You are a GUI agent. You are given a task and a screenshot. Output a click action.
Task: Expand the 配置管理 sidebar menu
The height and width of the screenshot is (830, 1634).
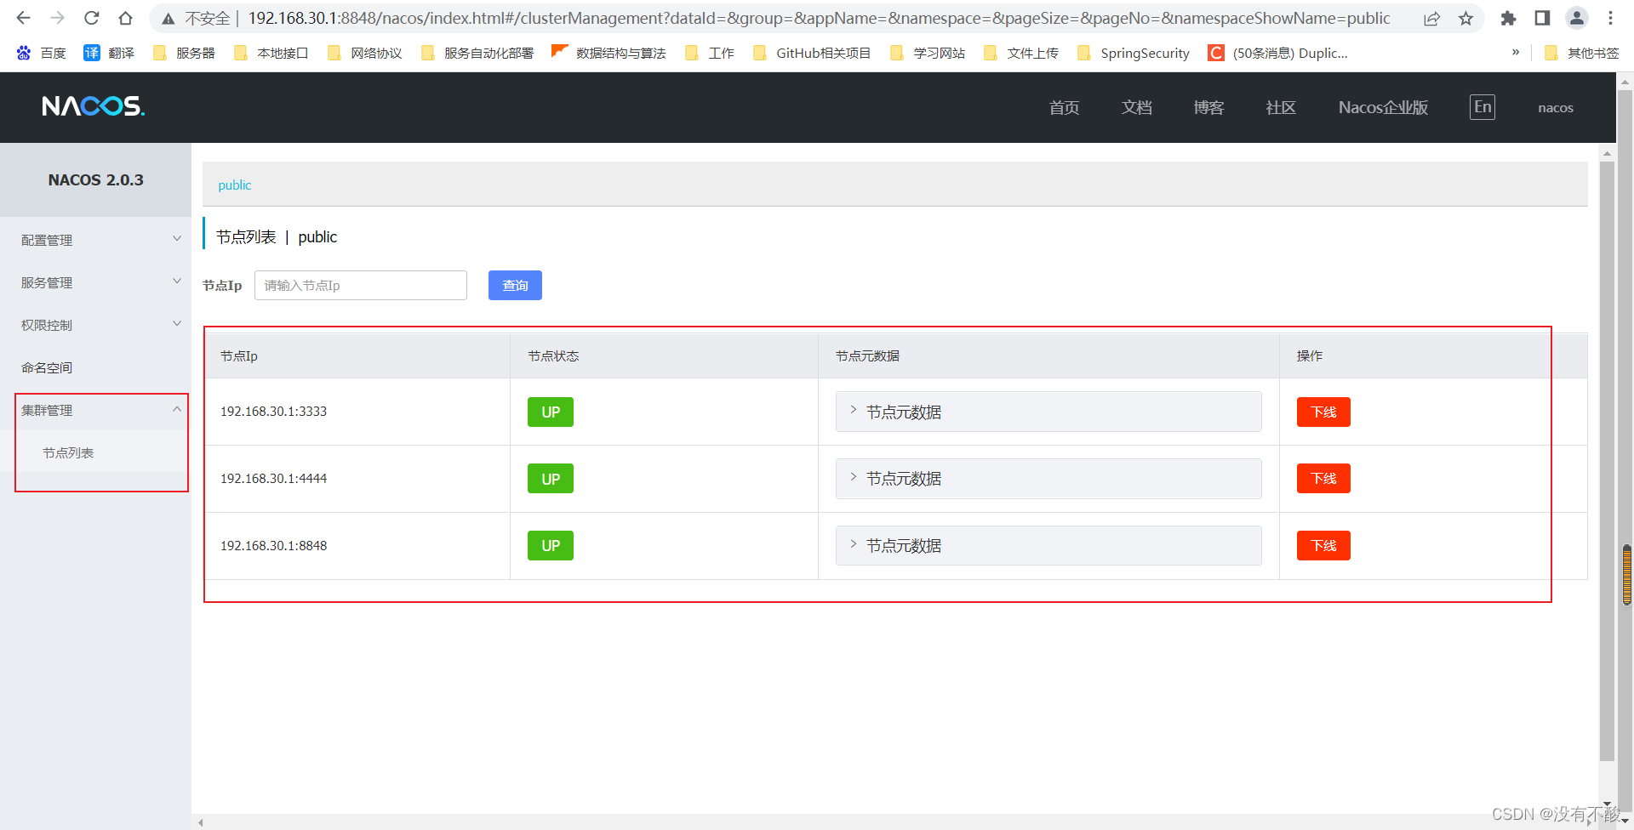(x=95, y=240)
